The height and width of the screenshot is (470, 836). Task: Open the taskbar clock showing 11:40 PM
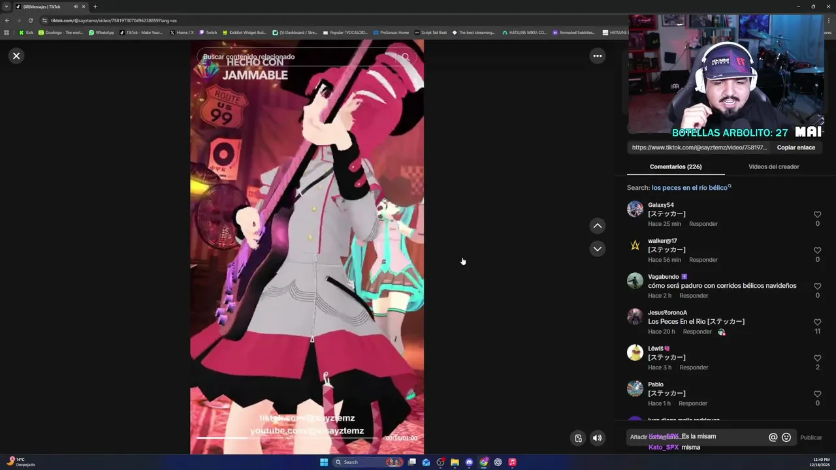click(821, 462)
